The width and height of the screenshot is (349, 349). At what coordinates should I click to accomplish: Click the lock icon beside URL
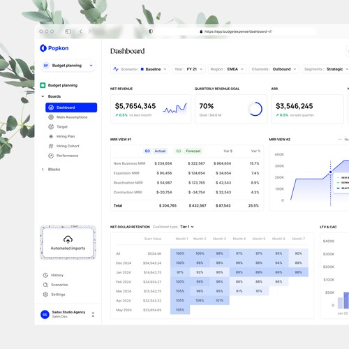[x=201, y=31]
